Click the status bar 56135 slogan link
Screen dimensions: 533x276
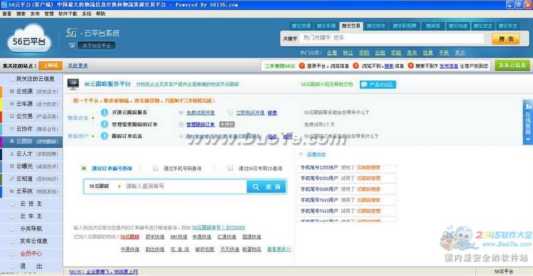[x=104, y=272]
